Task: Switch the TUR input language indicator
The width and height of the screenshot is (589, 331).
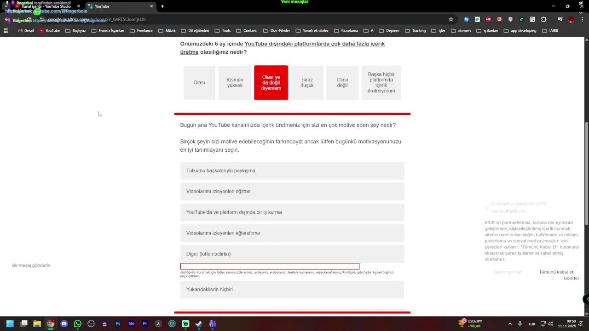Action: pos(531,324)
